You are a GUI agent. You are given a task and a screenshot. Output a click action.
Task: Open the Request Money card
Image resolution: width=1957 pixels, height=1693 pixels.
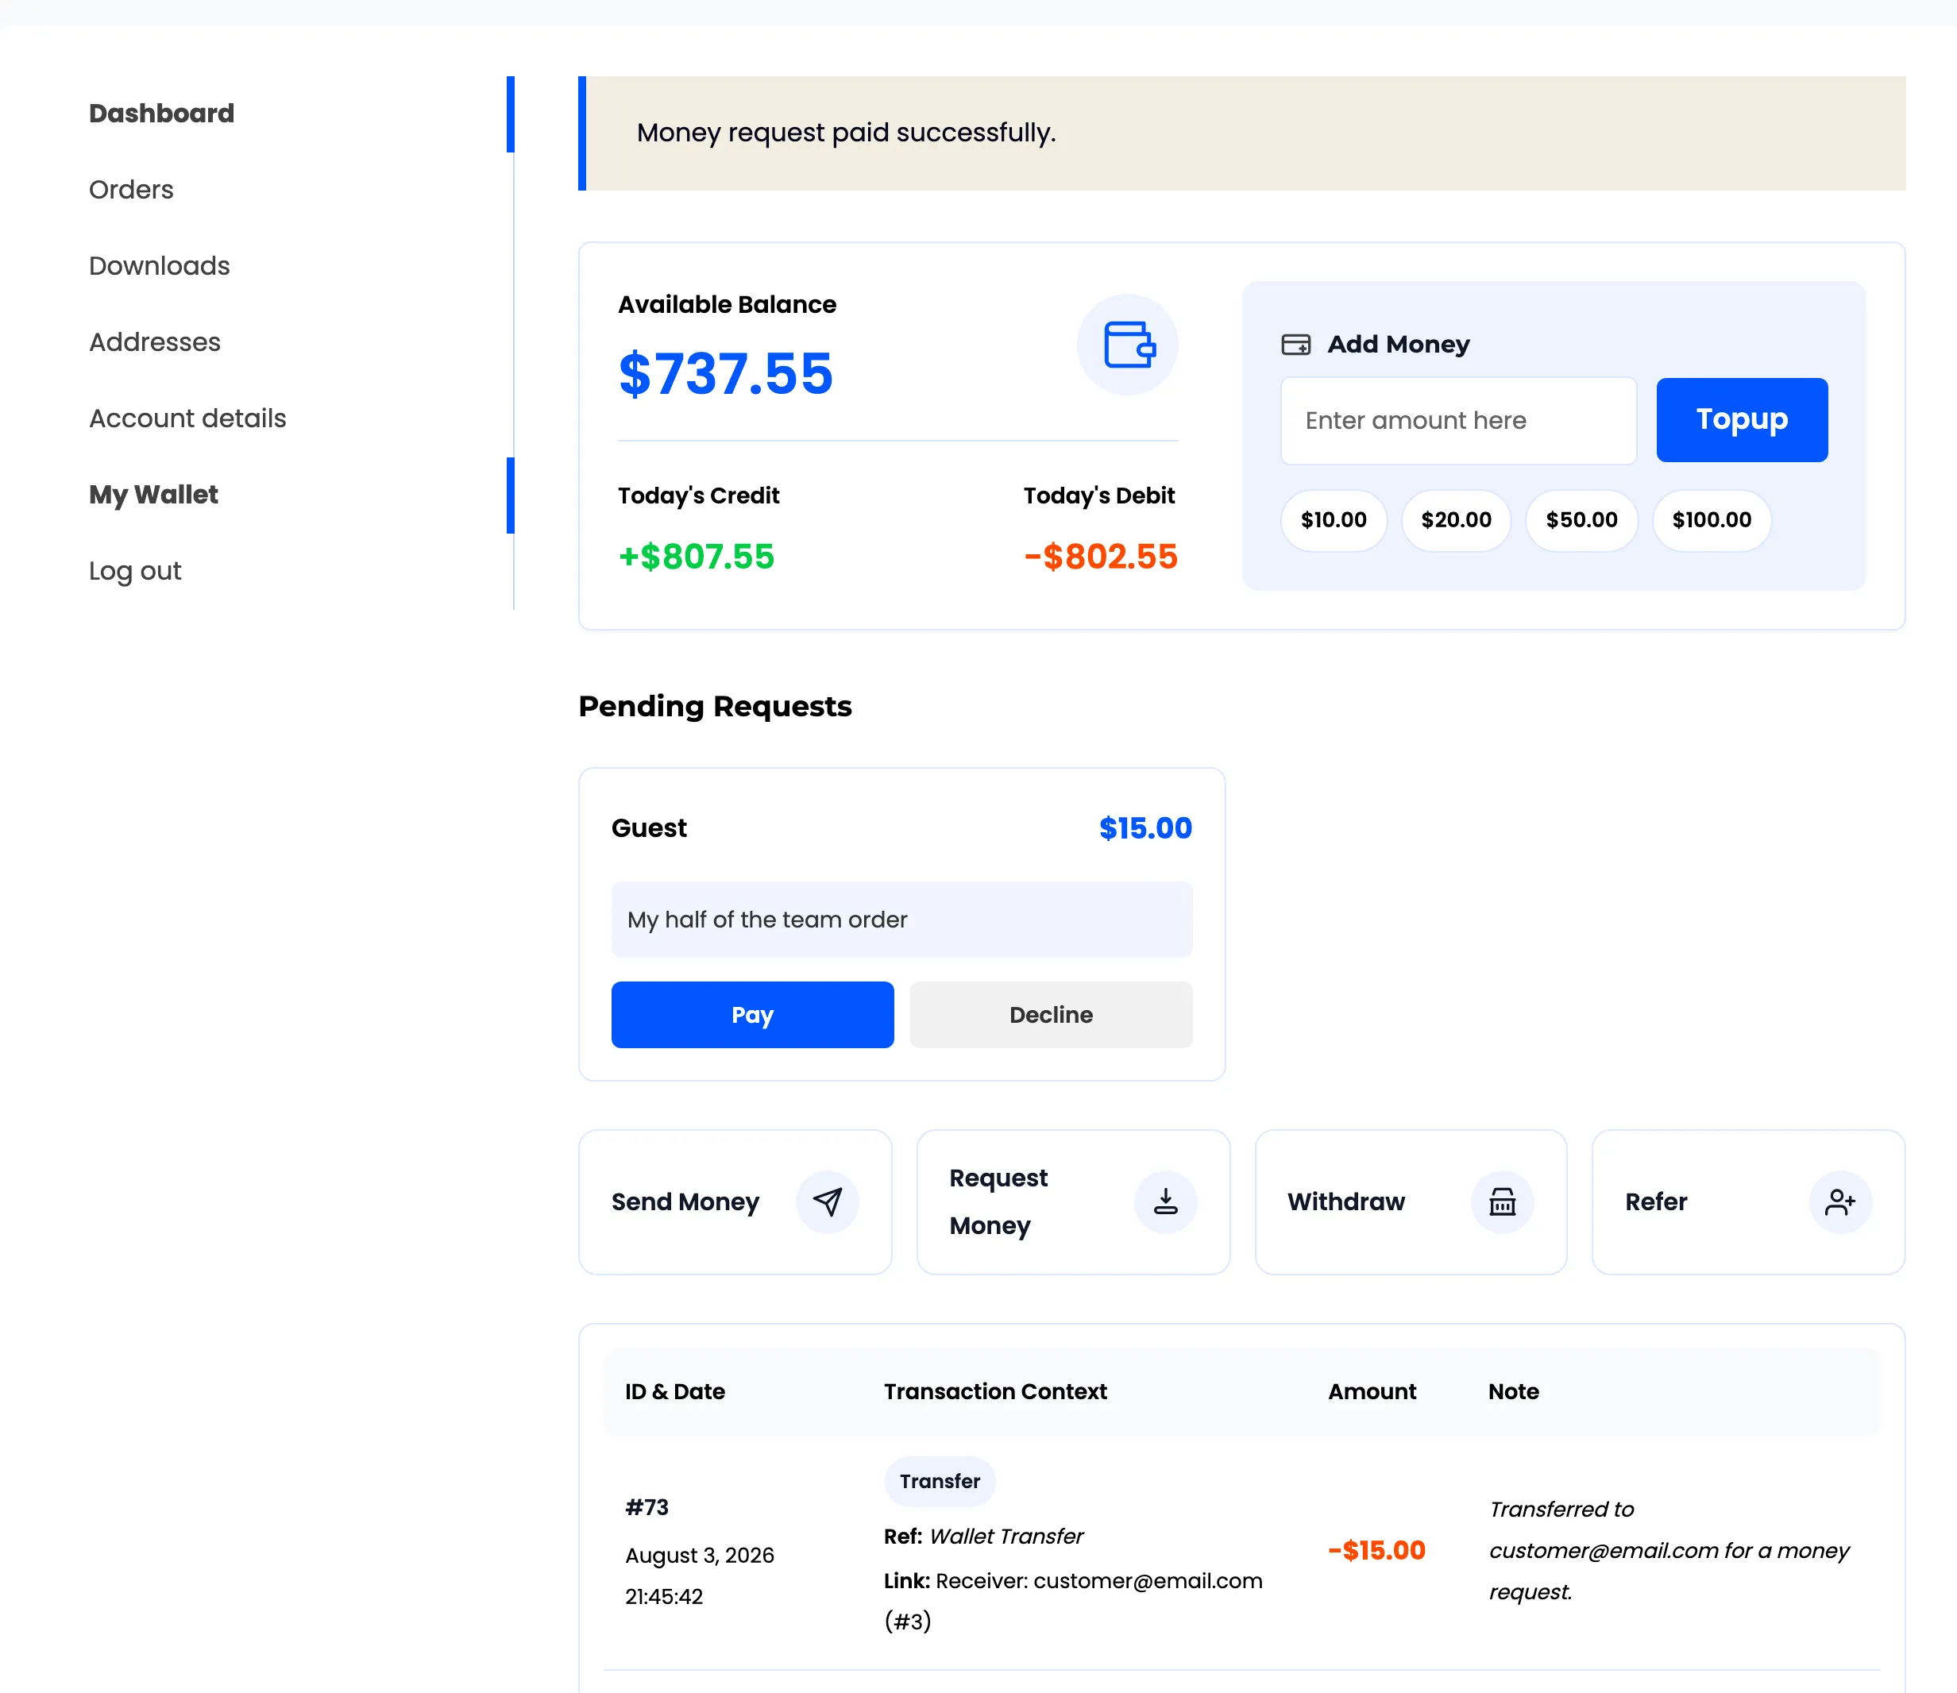pyautogui.click(x=1074, y=1201)
